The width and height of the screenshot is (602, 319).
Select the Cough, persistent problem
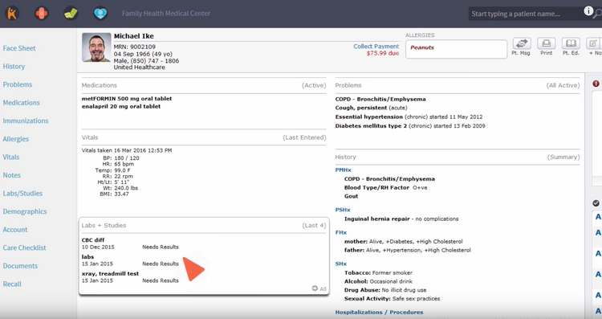pyautogui.click(x=371, y=108)
